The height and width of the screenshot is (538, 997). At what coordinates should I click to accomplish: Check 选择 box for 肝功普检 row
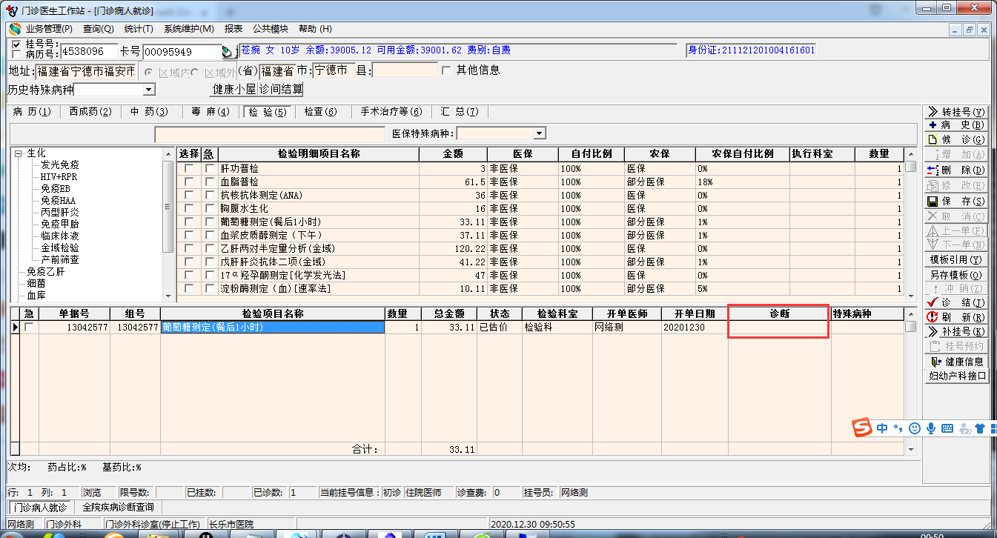(x=189, y=168)
